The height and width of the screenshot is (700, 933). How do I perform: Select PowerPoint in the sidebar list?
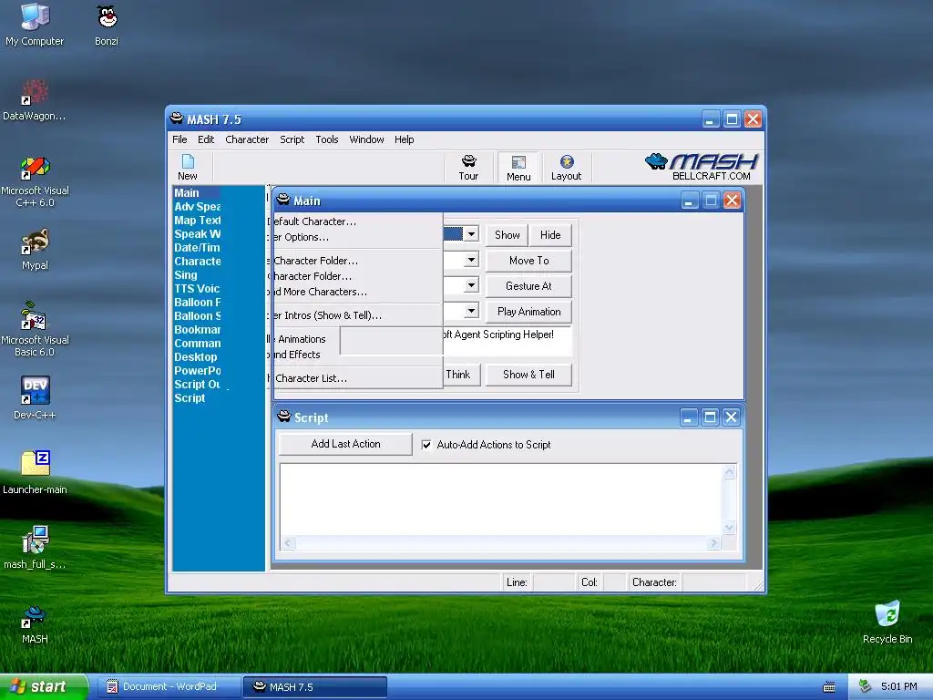click(197, 371)
